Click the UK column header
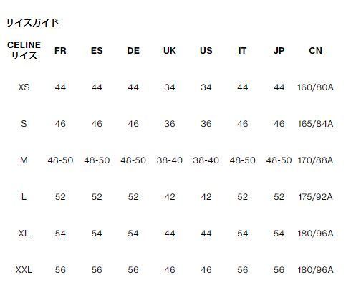Image resolution: width=356 pixels, height=298 pixels. (170, 51)
